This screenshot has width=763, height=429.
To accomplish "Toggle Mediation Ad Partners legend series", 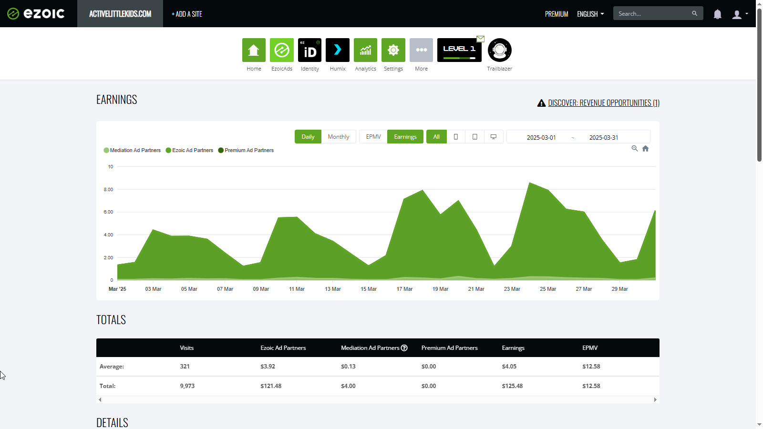I will [x=132, y=150].
